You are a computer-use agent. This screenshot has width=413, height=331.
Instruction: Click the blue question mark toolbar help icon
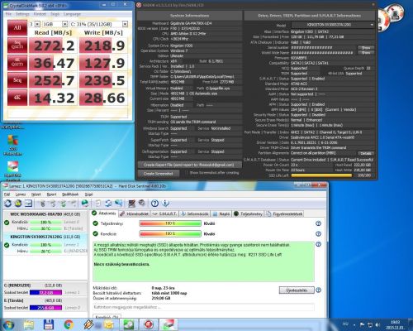point(154,204)
